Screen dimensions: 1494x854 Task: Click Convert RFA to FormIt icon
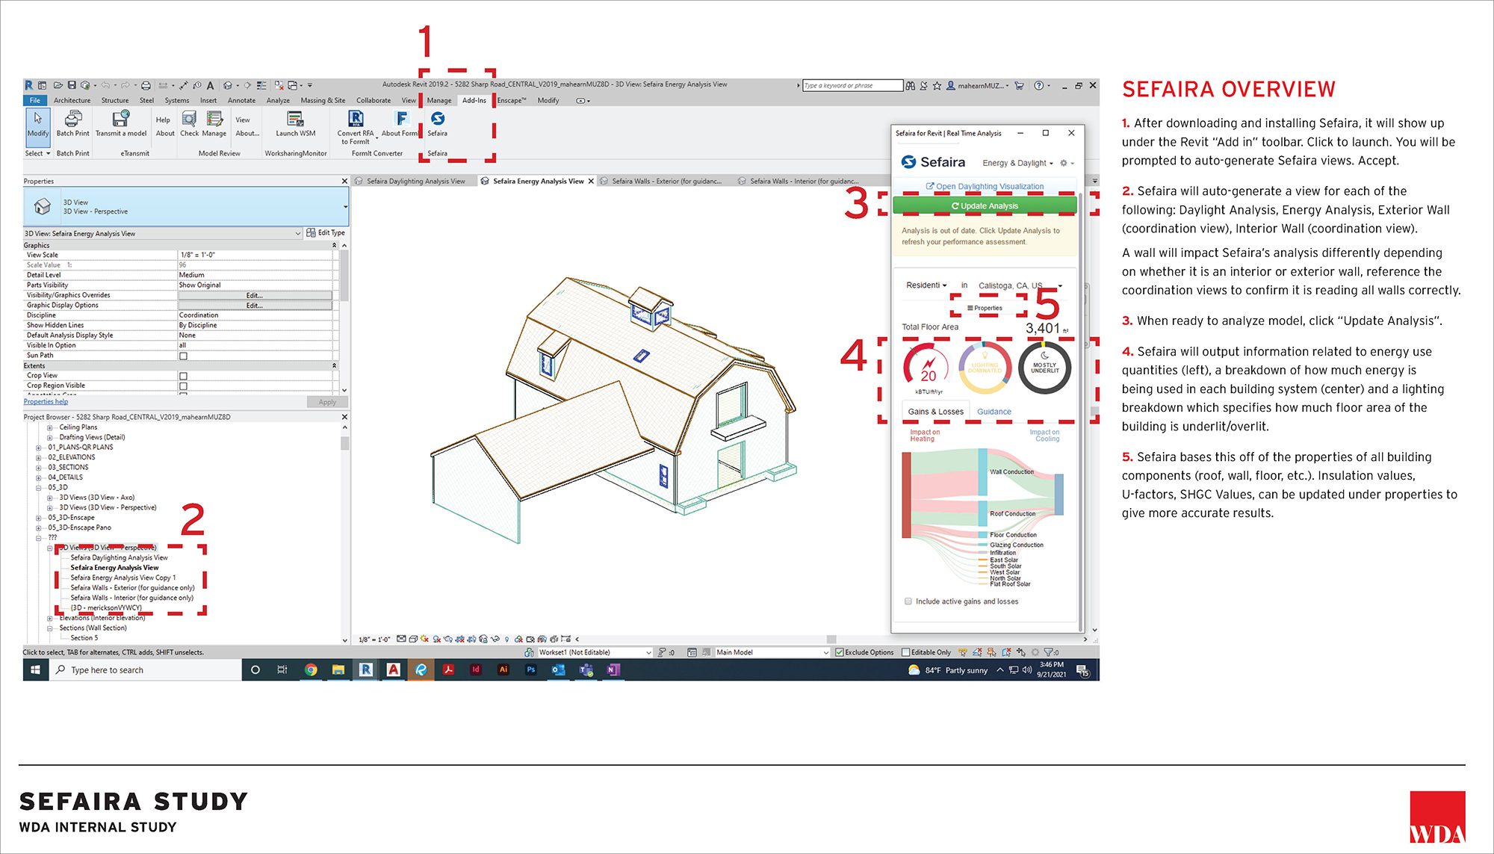[x=356, y=119]
